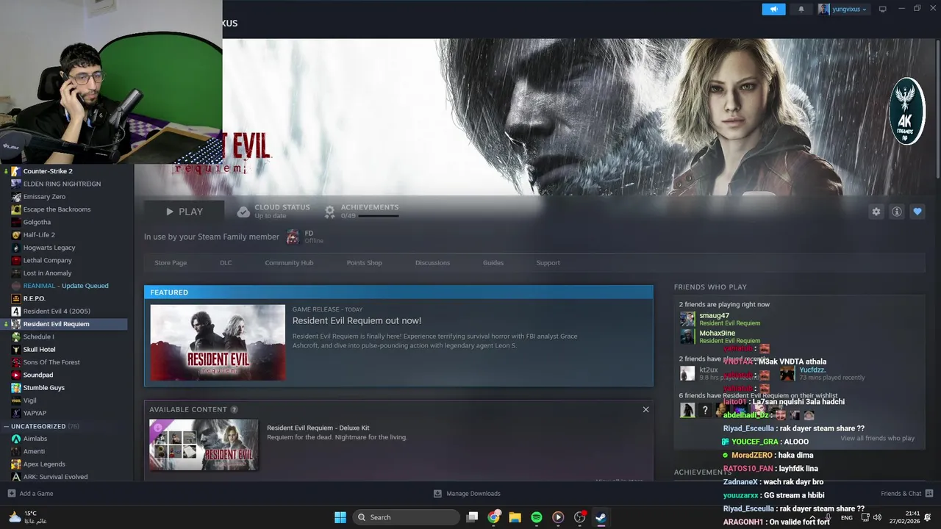Close the Available Content panel
Screen dimensions: 941x529
[645, 409]
